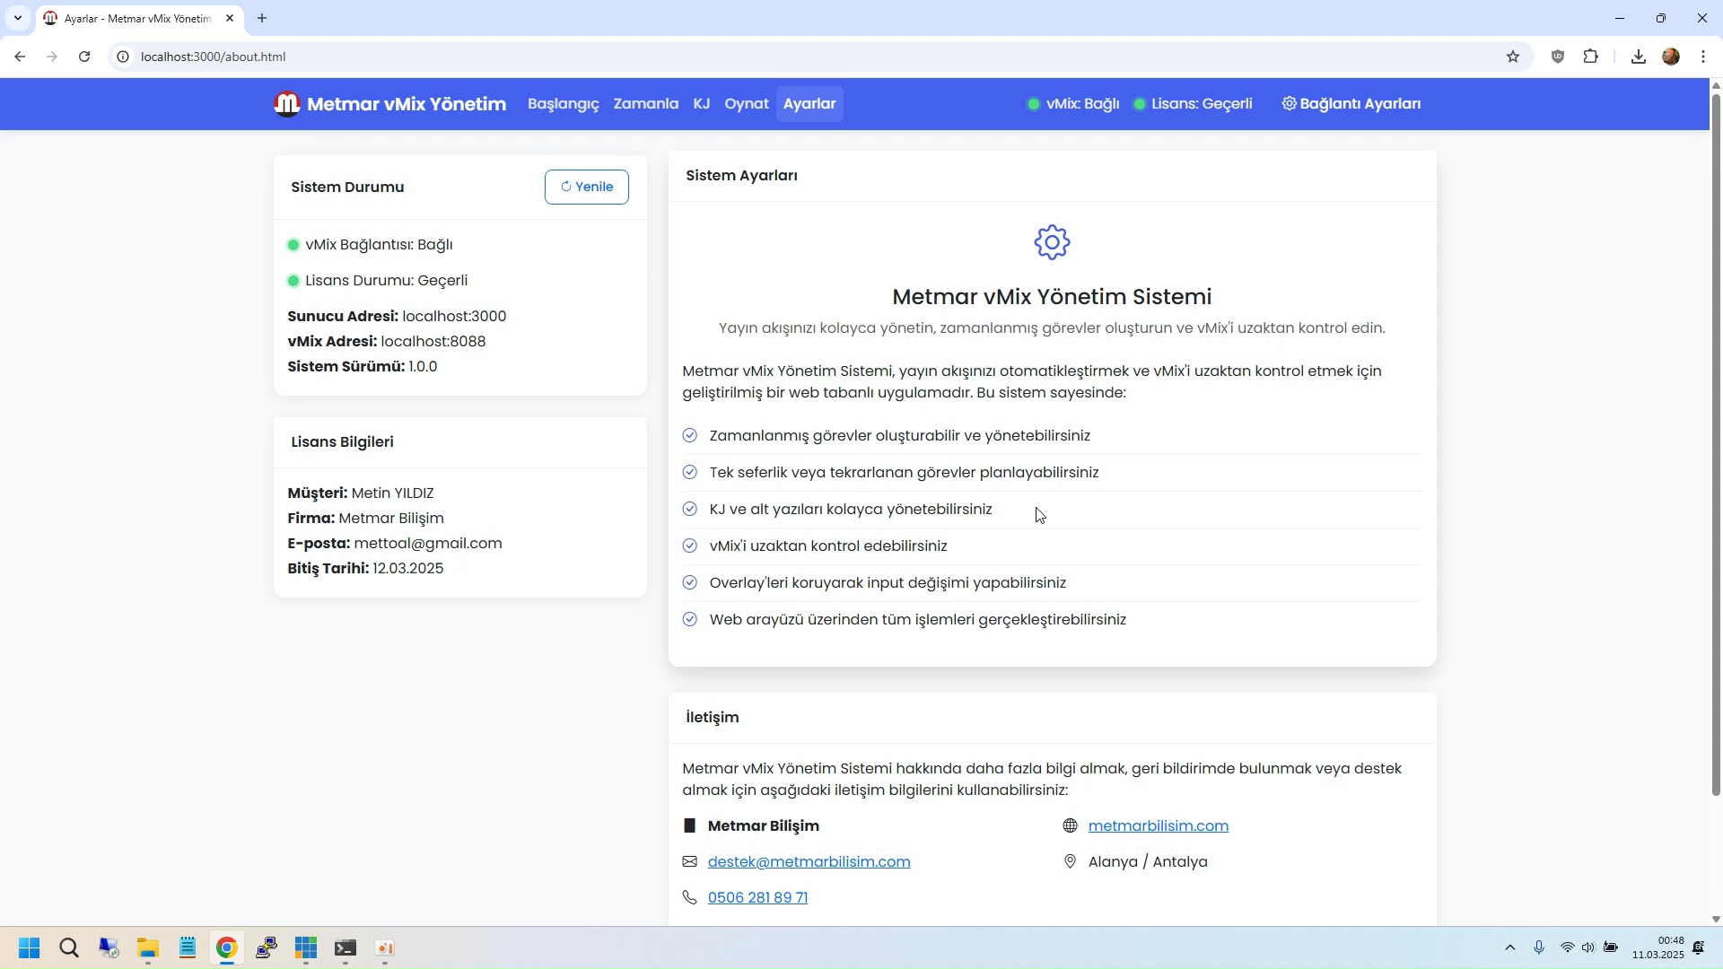Click the Chrome icon in the taskbar
This screenshot has width=1723, height=969.
(x=227, y=948)
